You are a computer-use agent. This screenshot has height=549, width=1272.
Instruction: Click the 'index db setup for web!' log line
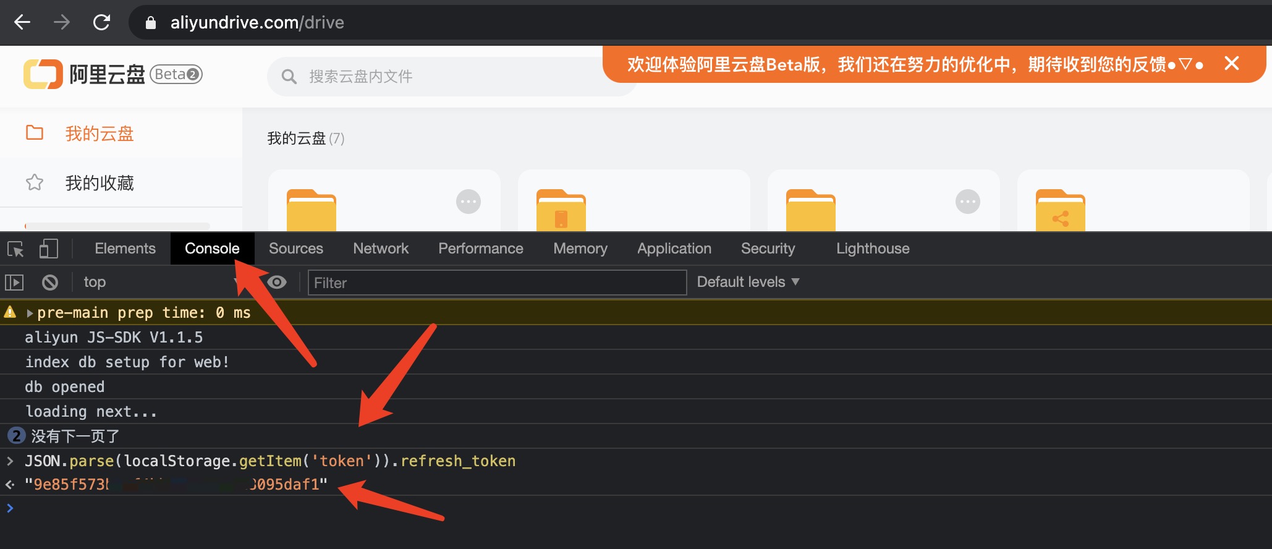(127, 362)
